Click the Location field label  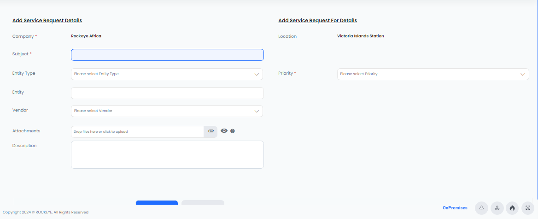[x=287, y=36]
